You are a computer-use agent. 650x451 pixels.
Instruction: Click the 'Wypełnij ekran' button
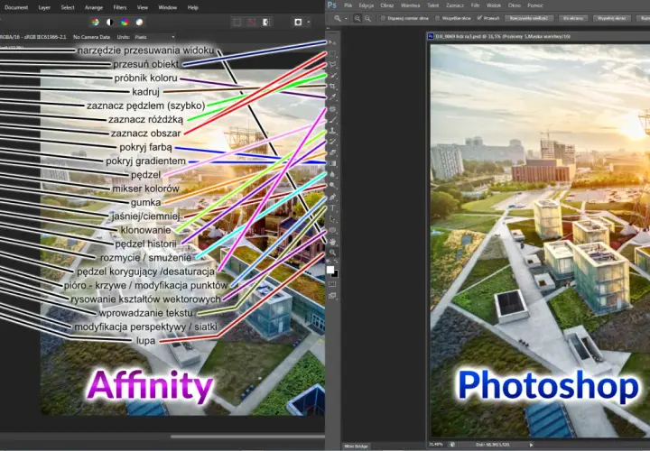(612, 18)
